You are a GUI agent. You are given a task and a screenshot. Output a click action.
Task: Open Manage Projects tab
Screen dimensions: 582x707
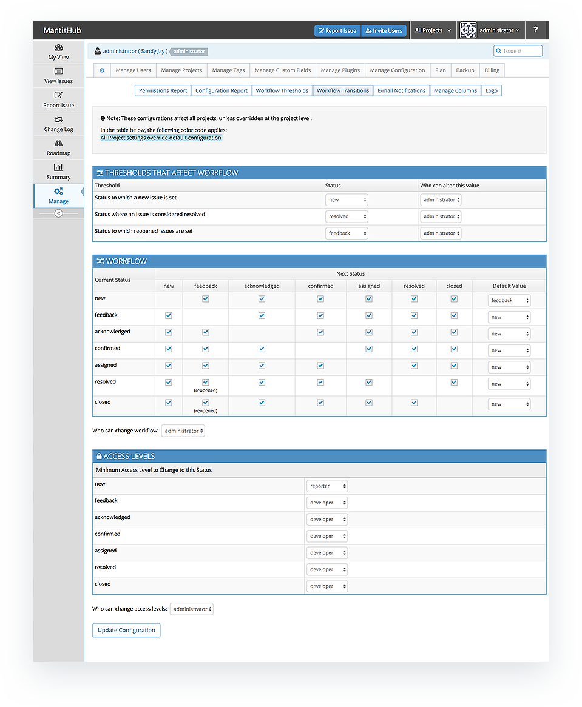(x=181, y=70)
